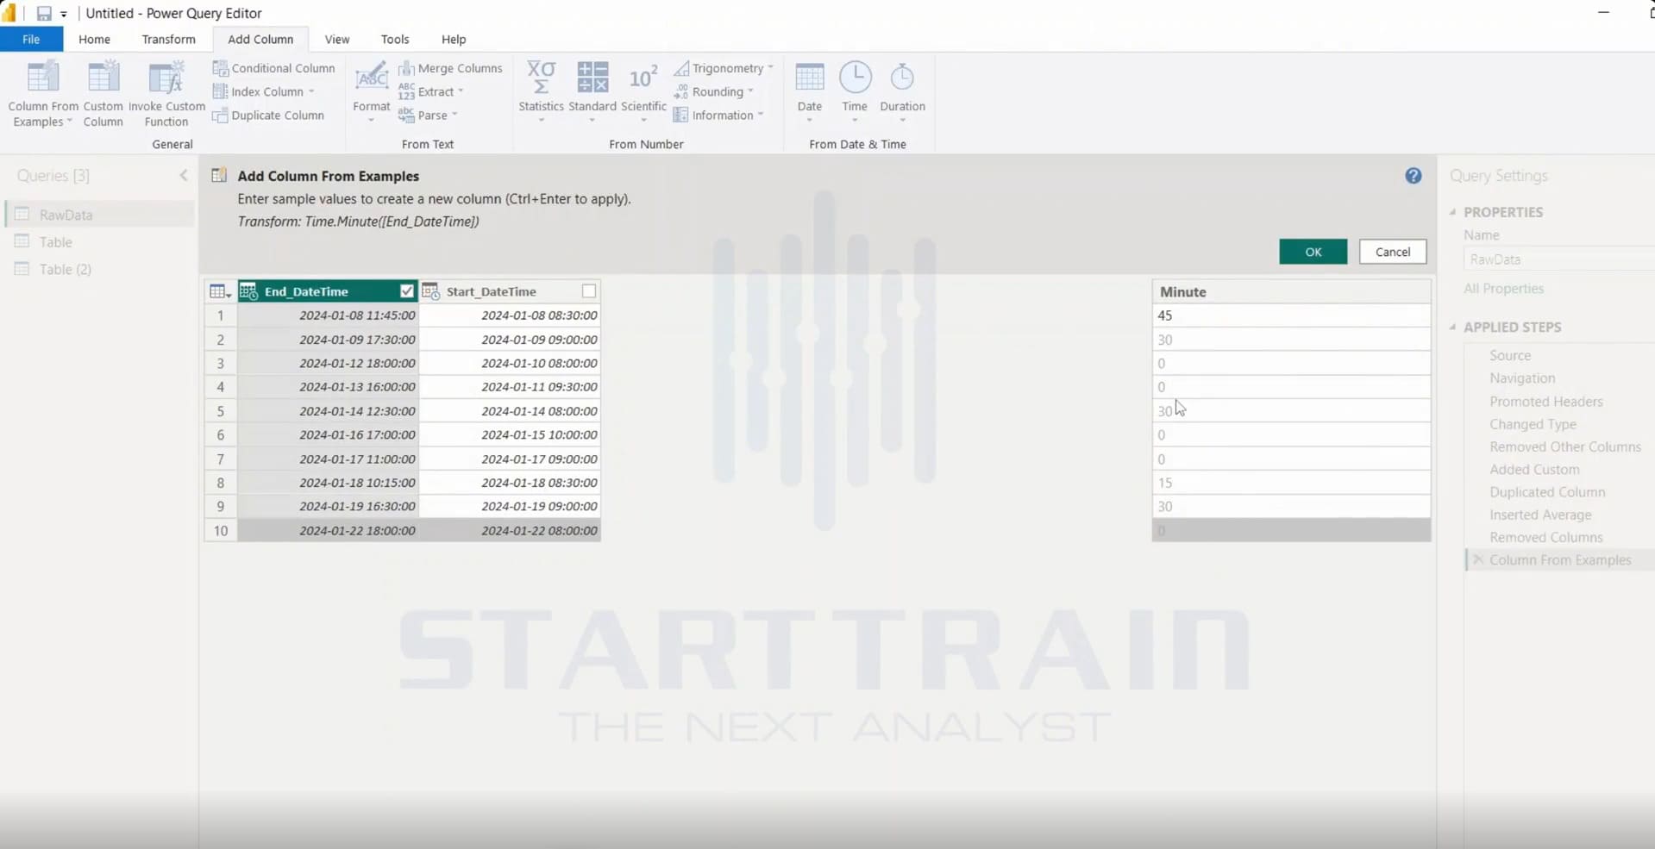Screen dimensions: 1655x849
Task: Confirm with the OK button
Action: tap(1313, 252)
